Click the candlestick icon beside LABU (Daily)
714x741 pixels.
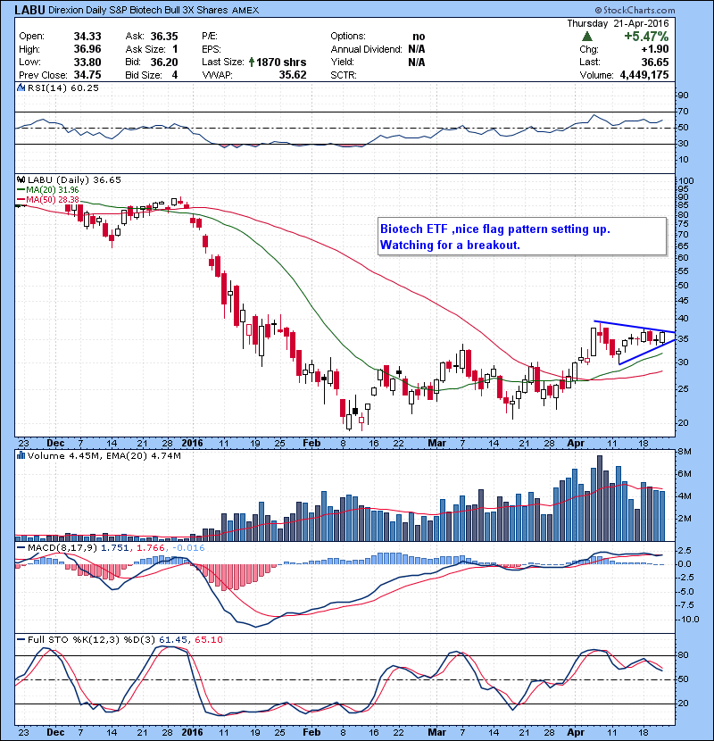(x=19, y=179)
